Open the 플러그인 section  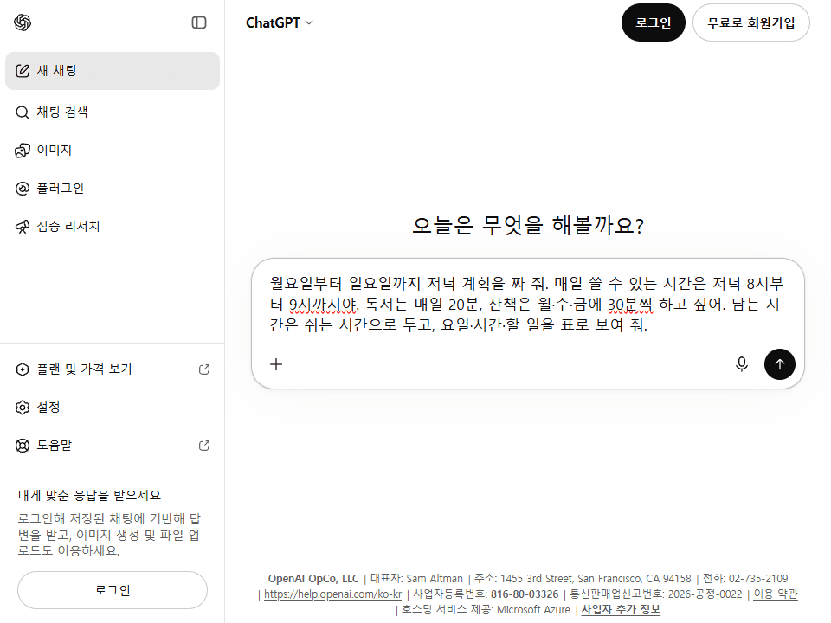pos(113,189)
